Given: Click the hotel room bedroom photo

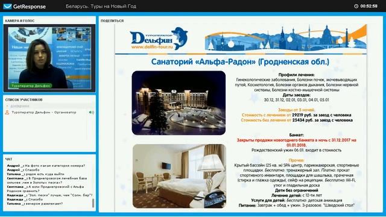Looking at the screenshot, I should (179, 176).
